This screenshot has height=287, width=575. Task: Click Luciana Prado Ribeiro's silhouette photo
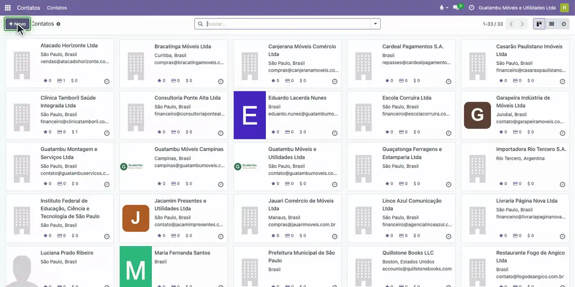[22, 271]
